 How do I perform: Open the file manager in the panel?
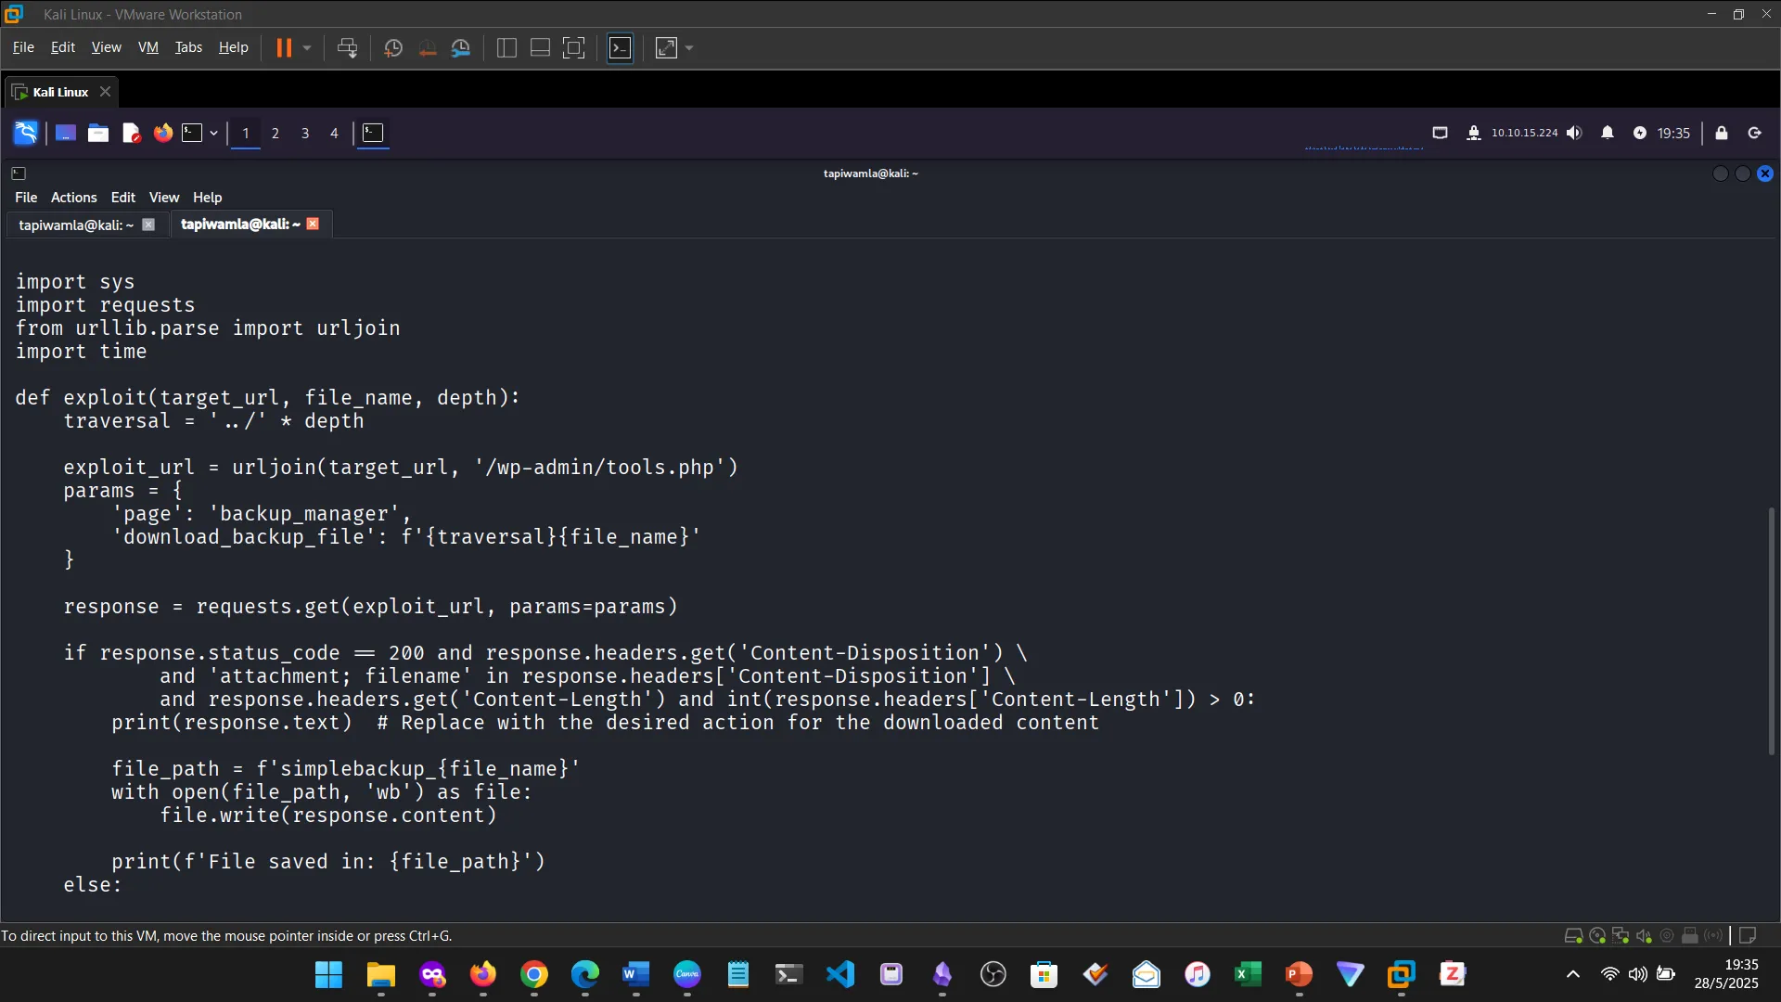(97, 133)
